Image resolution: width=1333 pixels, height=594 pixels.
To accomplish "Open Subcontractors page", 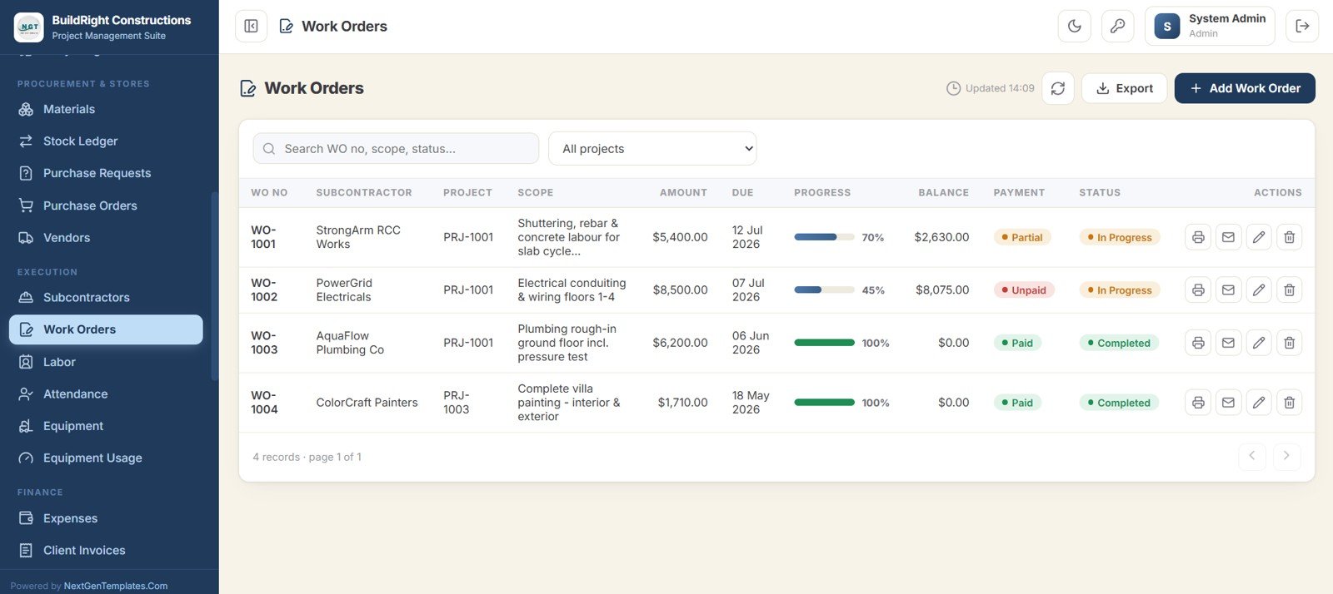I will pos(106,297).
